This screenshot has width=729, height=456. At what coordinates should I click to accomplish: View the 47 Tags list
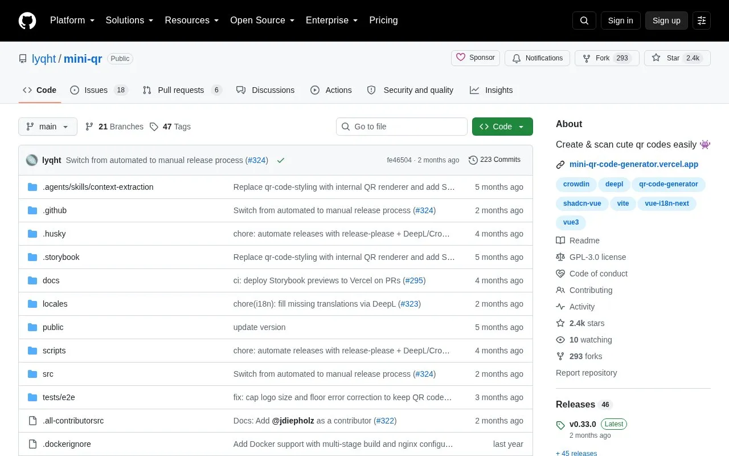170,127
